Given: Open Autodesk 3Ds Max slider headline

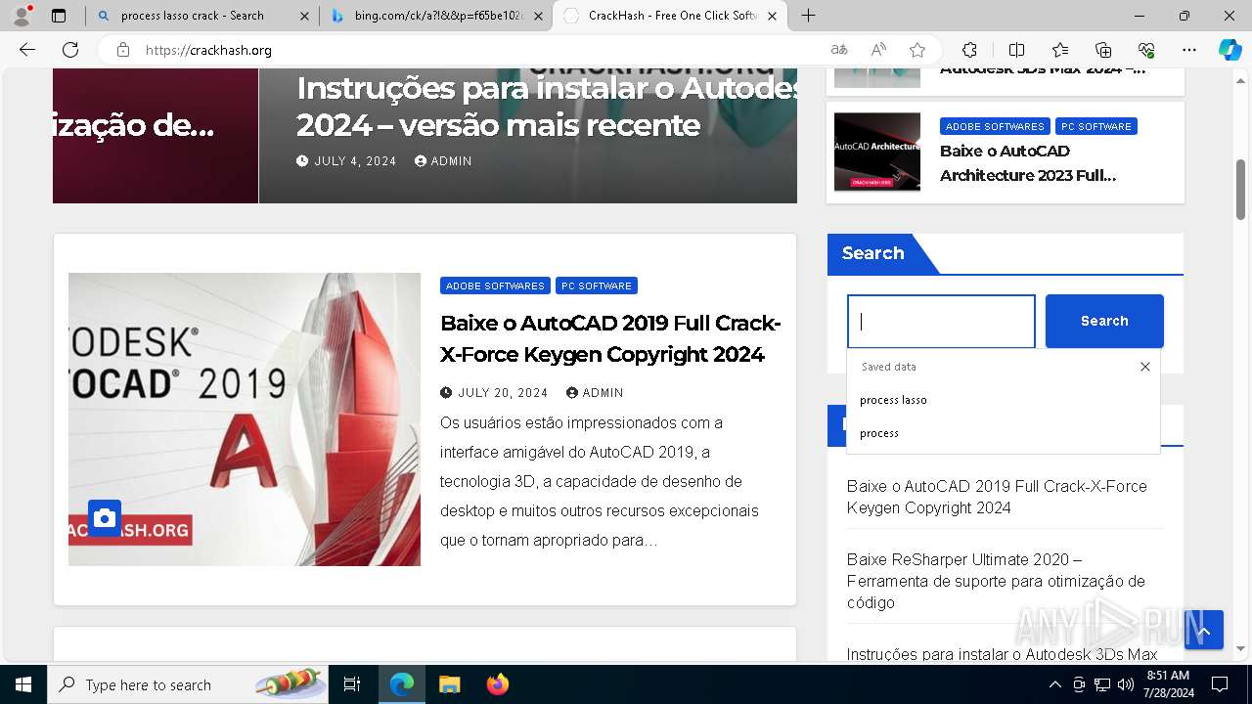Looking at the screenshot, I should pyautogui.click(x=547, y=107).
